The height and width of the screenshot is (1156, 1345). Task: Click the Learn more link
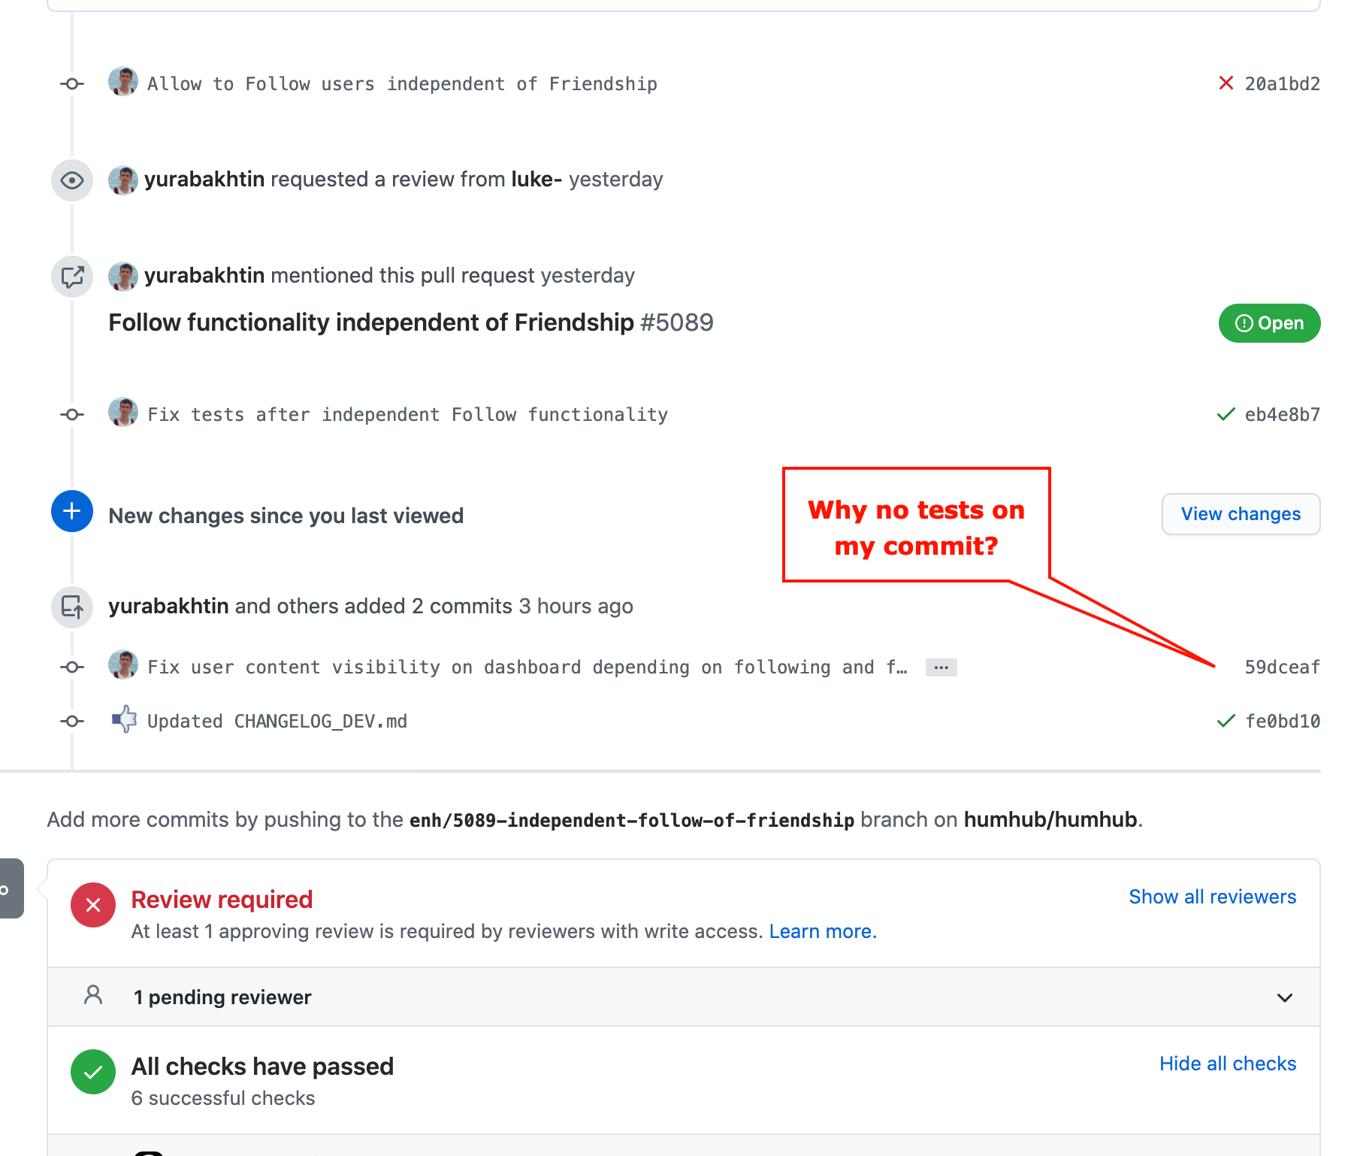(822, 931)
